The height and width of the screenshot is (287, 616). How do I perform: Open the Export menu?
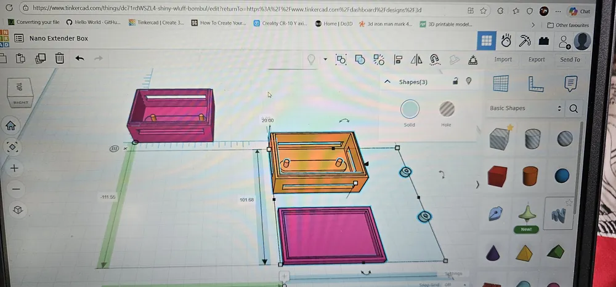point(537,60)
